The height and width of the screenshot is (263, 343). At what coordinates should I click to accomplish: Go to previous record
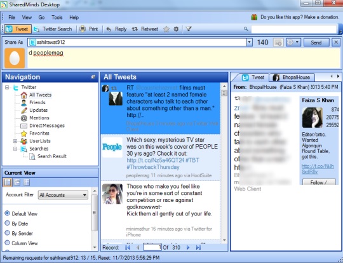point(138,248)
